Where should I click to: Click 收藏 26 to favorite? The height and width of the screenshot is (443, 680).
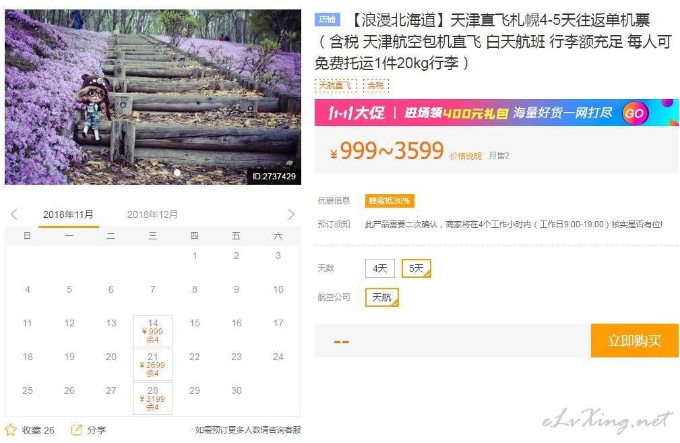pyautogui.click(x=38, y=430)
